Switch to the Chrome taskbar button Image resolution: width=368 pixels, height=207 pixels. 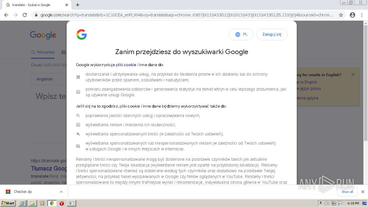point(52,203)
